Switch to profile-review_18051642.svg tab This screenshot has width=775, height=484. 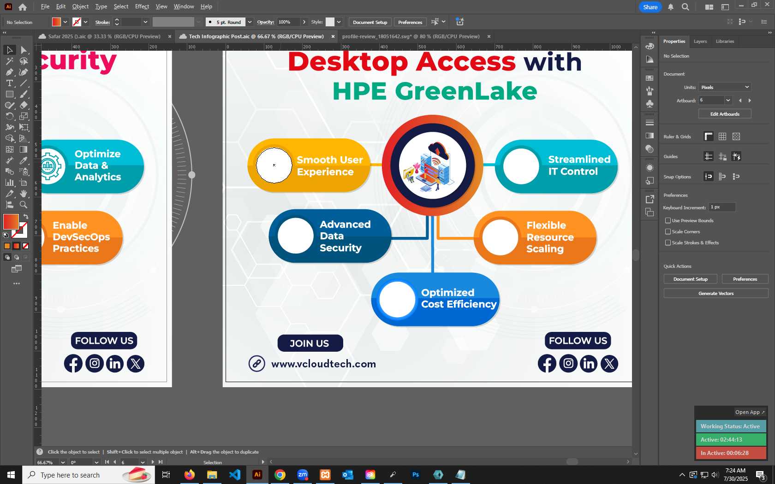[x=411, y=36]
